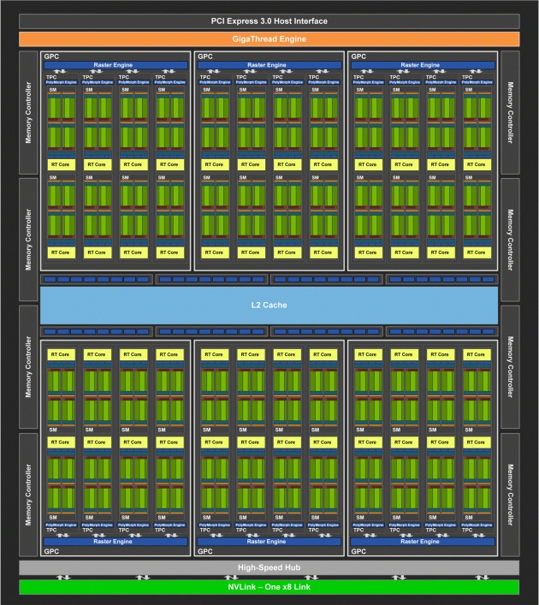539x605 pixels.
Task: Click the green NVLink One x8 Link bar
Action: 269,587
